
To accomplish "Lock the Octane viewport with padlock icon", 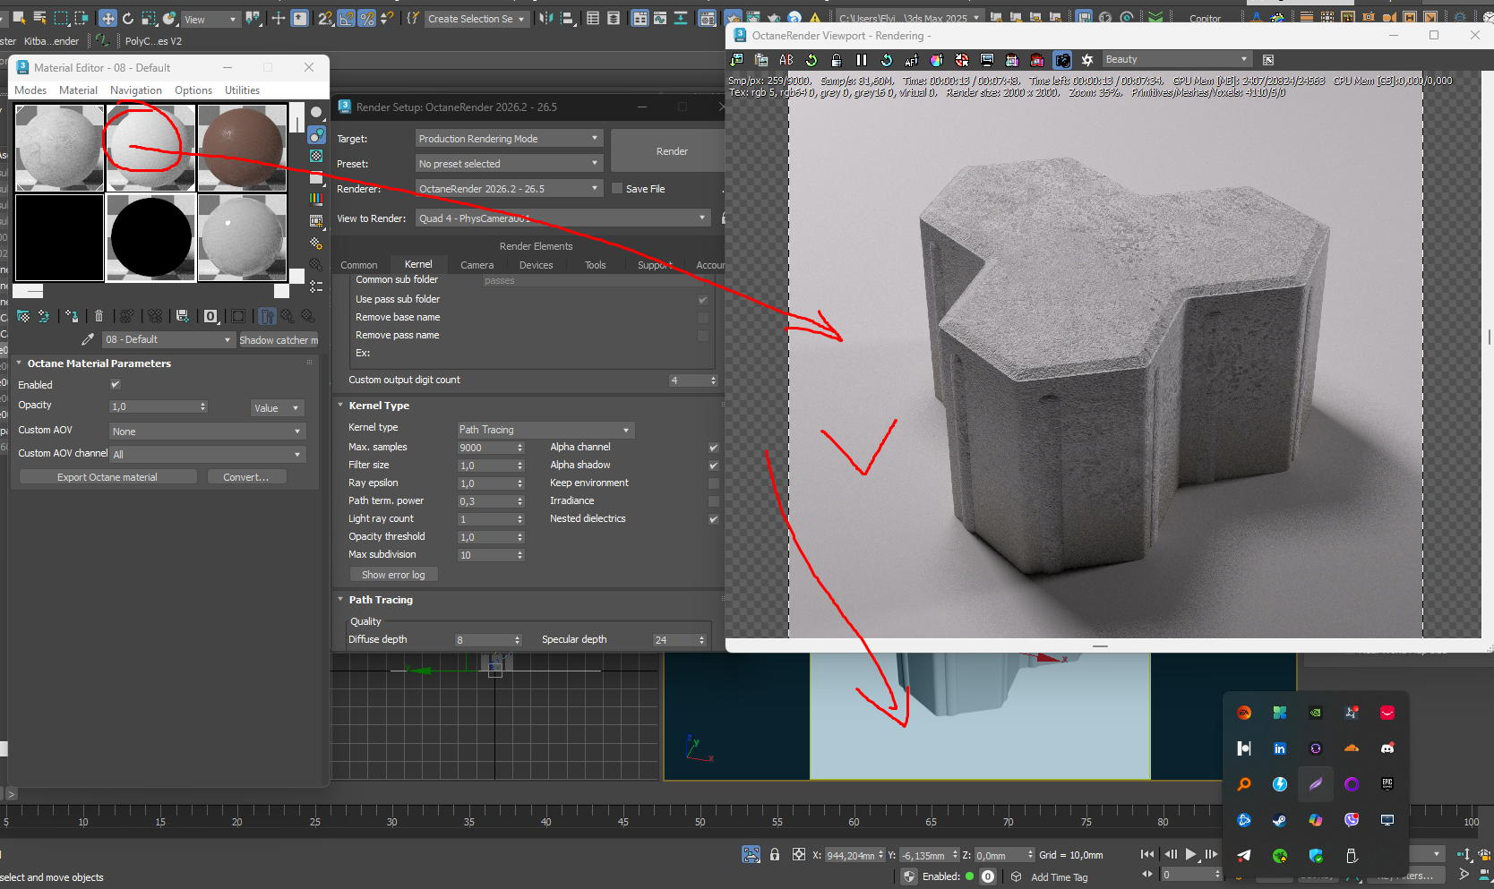I will tap(837, 60).
